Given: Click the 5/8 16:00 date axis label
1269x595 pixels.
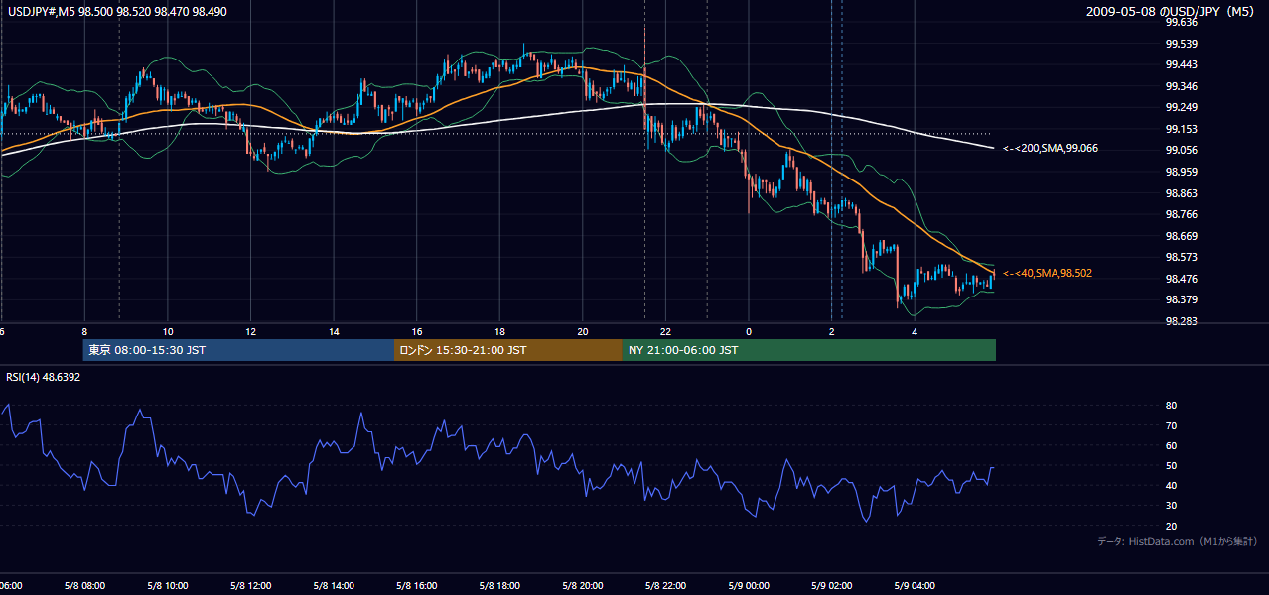Looking at the screenshot, I should (x=417, y=586).
